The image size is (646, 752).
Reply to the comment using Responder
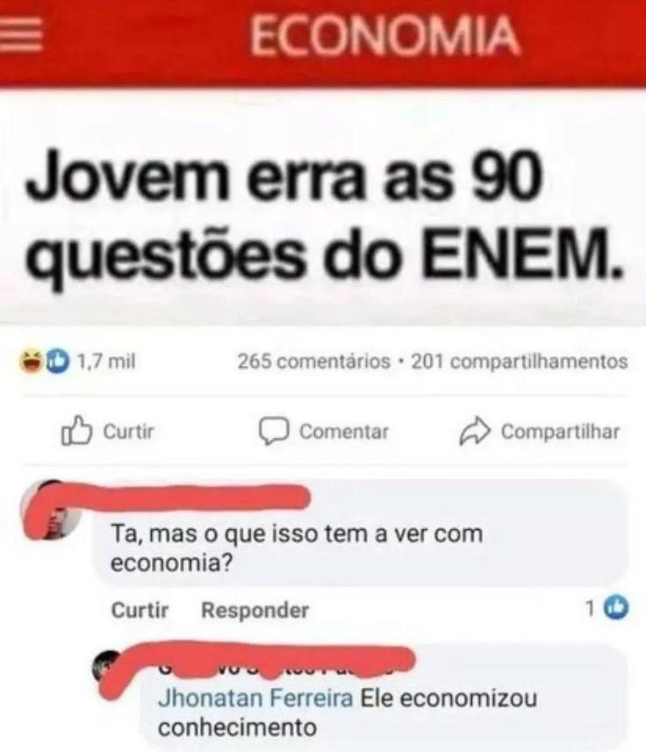(x=255, y=610)
